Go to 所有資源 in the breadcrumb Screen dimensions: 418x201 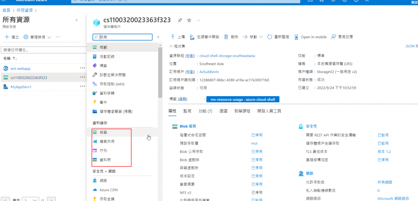[x=24, y=10]
